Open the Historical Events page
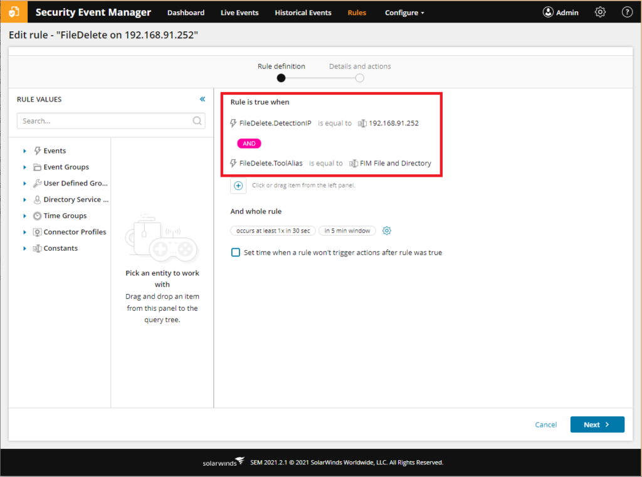Screen dimensions: 642x477 pos(303,13)
